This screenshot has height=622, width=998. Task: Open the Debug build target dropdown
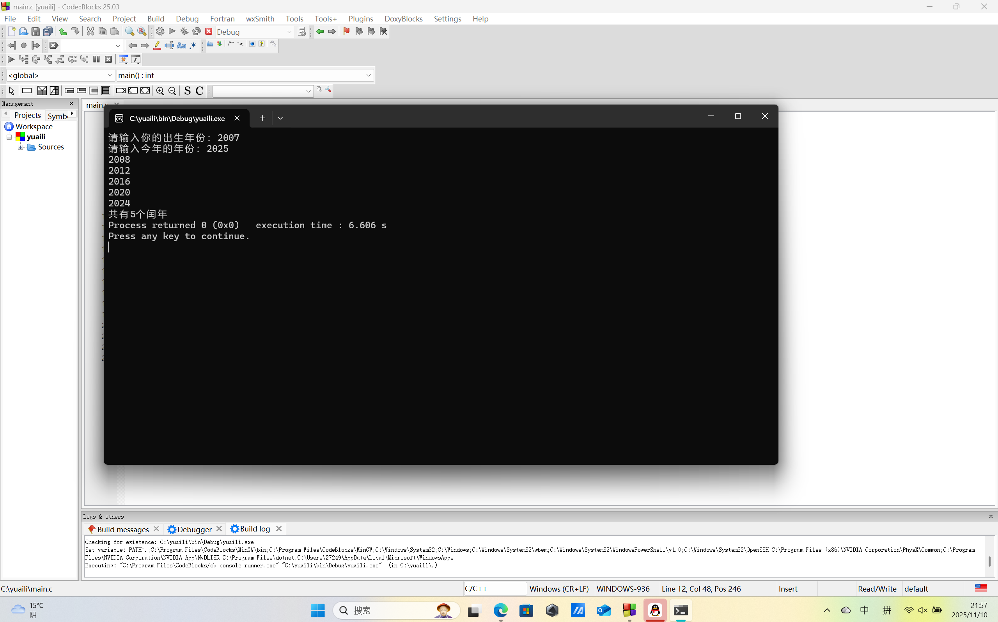coord(289,32)
